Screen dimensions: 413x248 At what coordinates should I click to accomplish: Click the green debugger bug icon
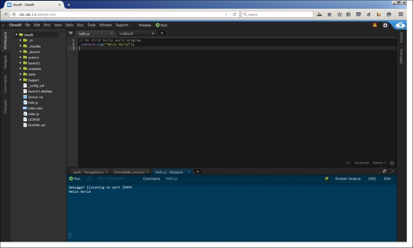[327, 179]
